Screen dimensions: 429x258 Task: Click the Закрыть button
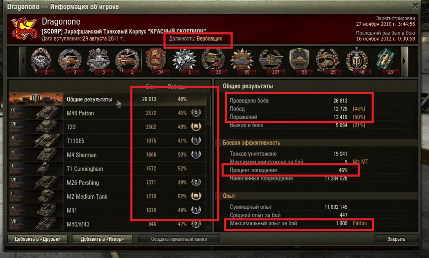(396, 239)
